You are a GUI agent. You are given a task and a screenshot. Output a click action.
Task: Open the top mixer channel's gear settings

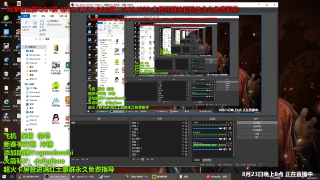[x=230, y=128]
